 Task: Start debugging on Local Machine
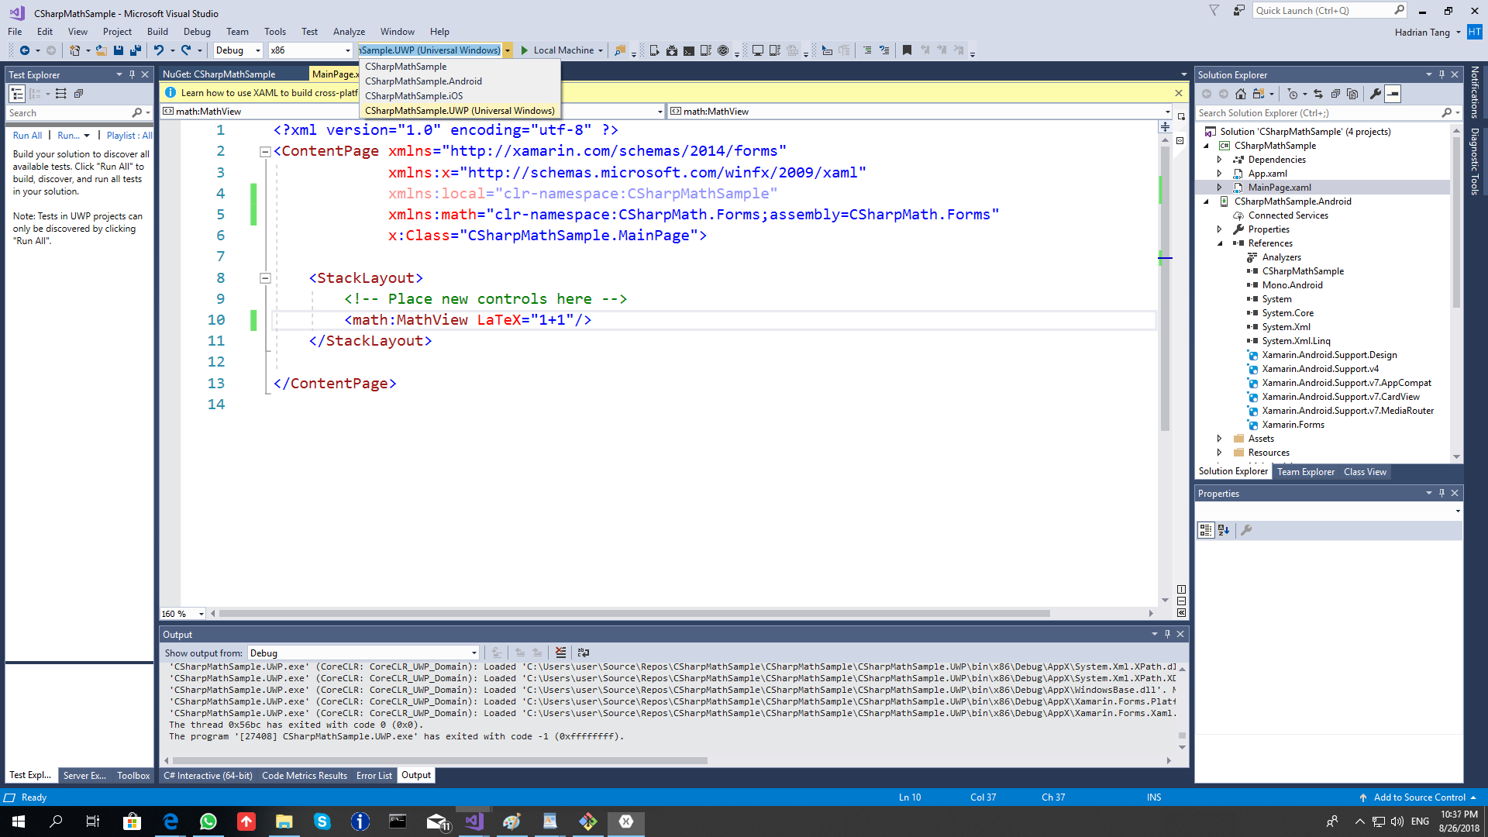[556, 50]
